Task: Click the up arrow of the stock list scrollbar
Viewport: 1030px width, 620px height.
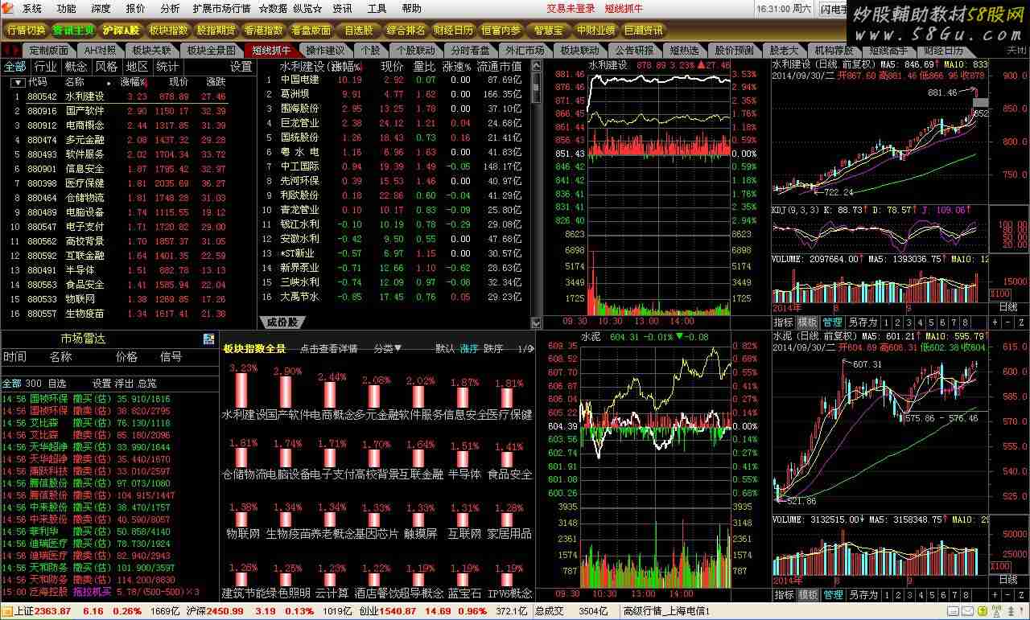Action: [538, 65]
